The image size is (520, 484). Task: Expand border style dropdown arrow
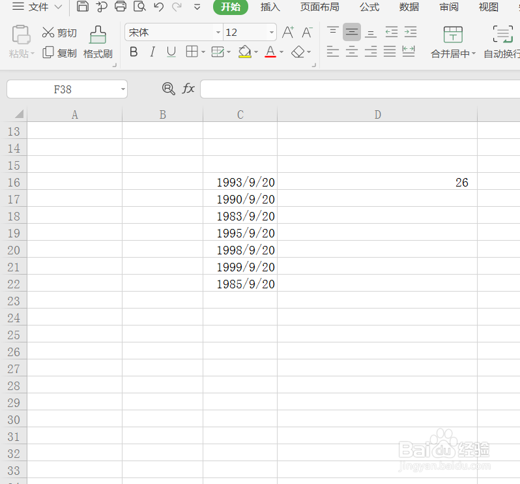(203, 52)
